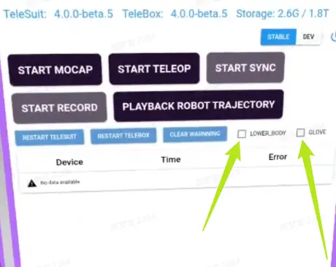
Task: Click RESTART TELEBOX button
Action: pyautogui.click(x=123, y=136)
